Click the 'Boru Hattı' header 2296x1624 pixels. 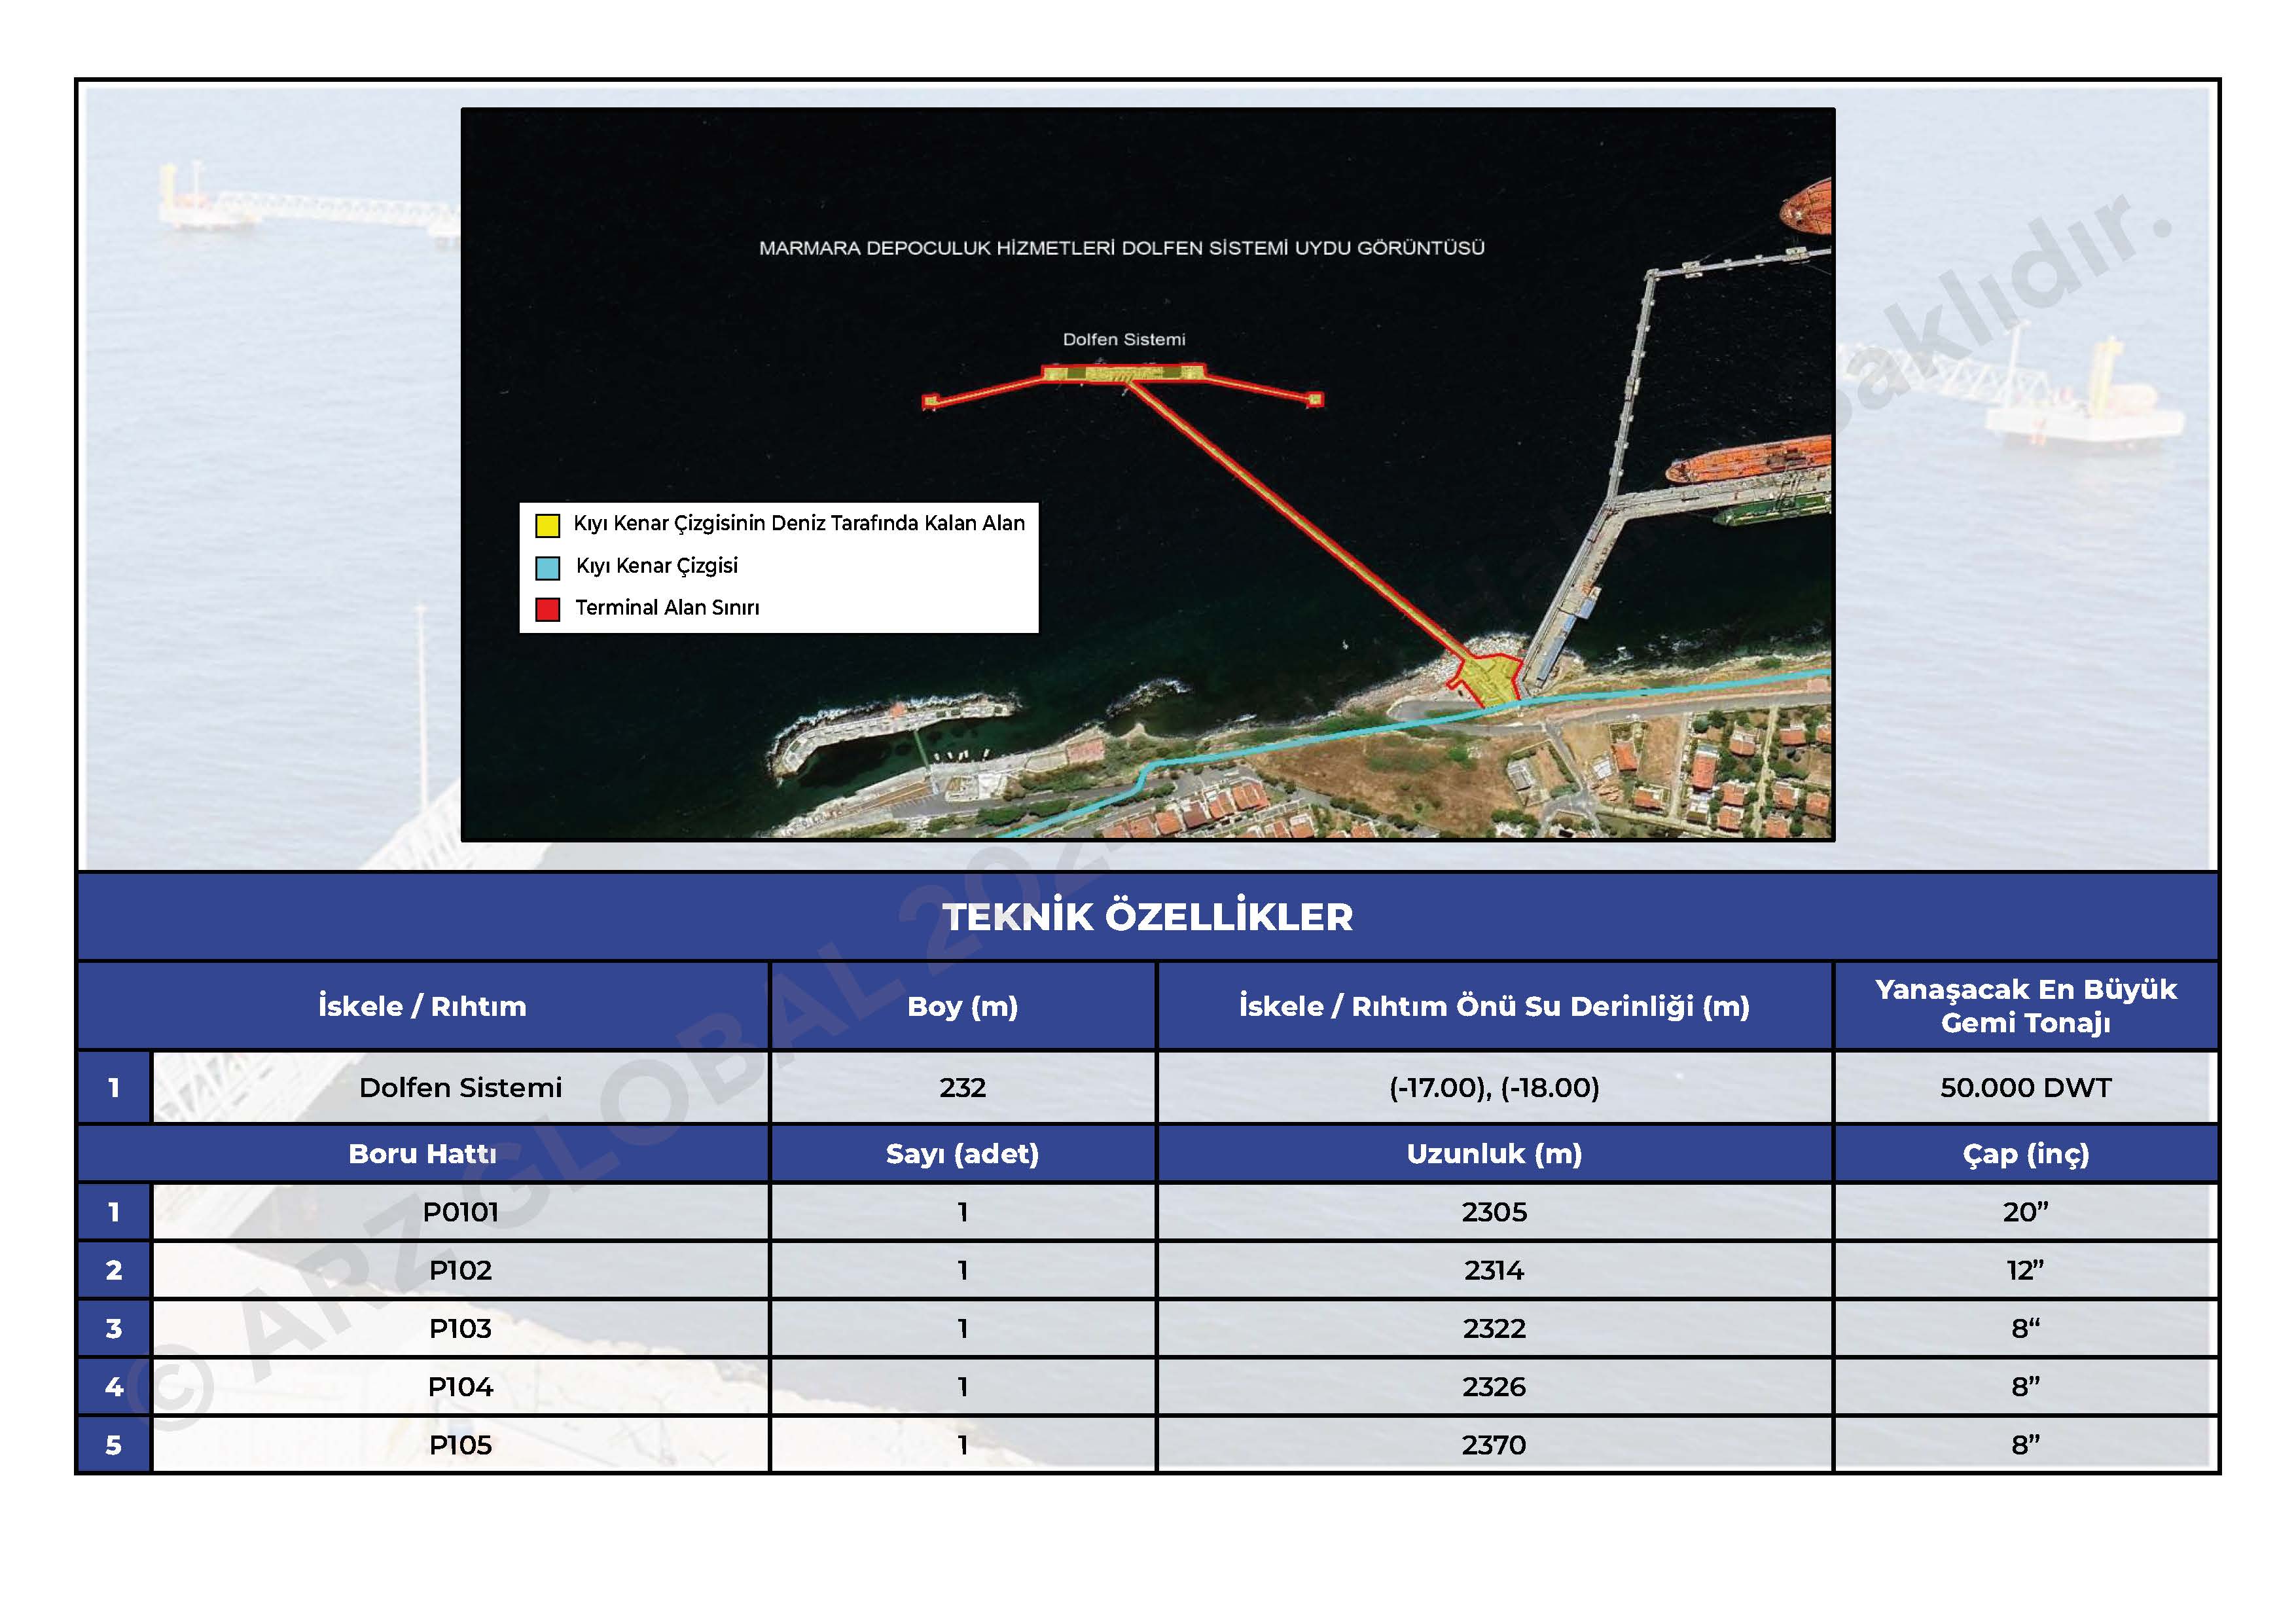[422, 1154]
